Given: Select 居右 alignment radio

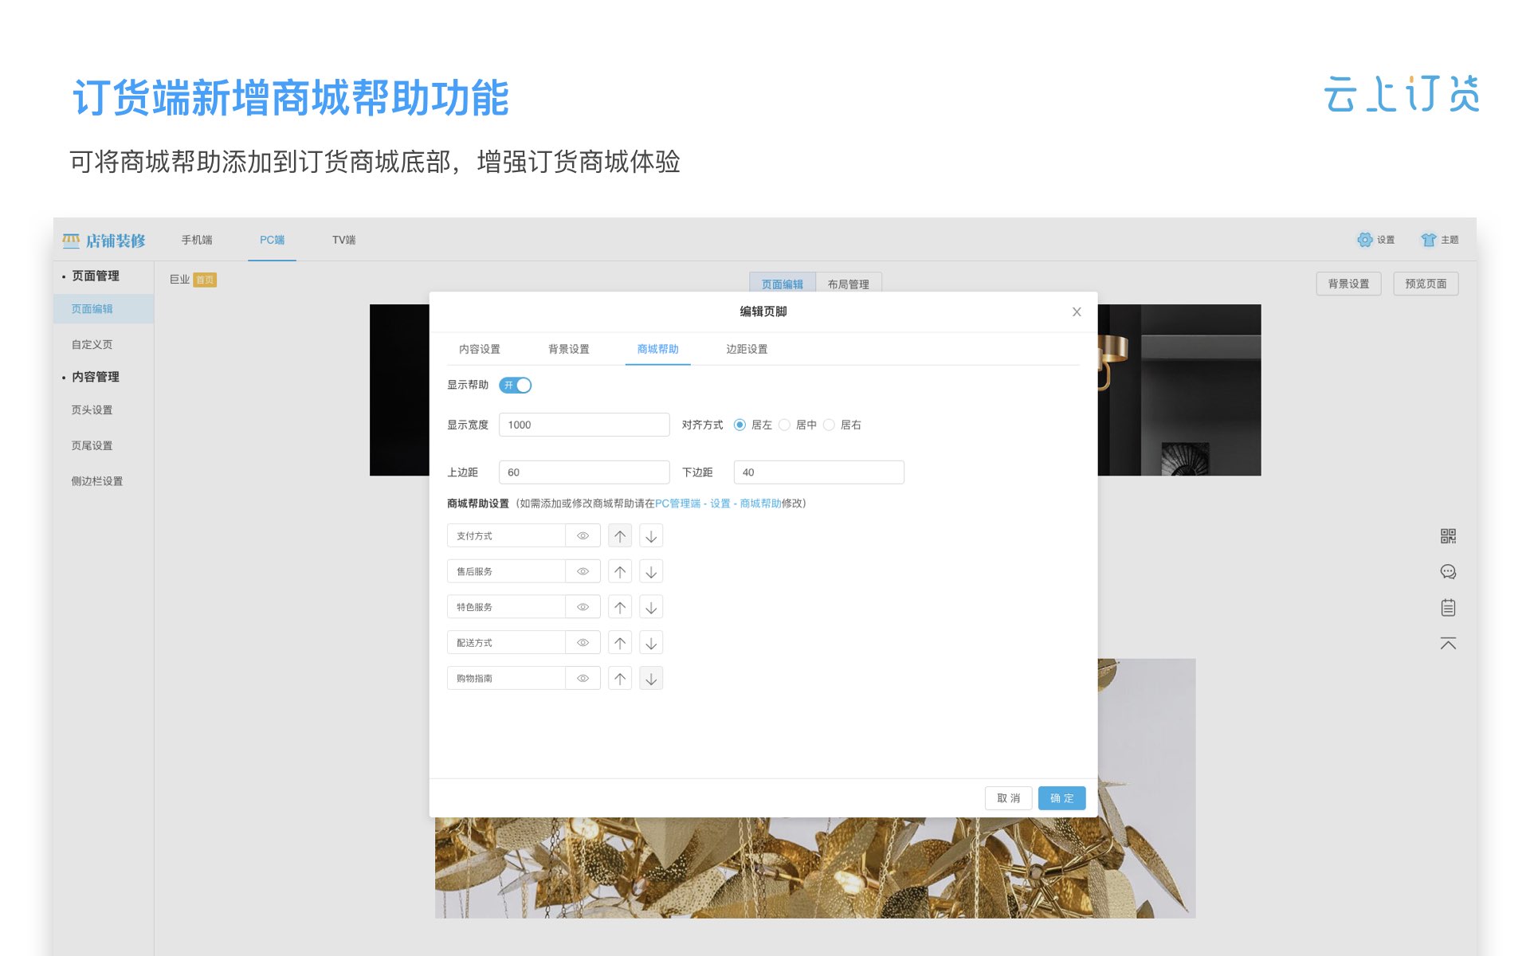Looking at the screenshot, I should click(x=829, y=425).
